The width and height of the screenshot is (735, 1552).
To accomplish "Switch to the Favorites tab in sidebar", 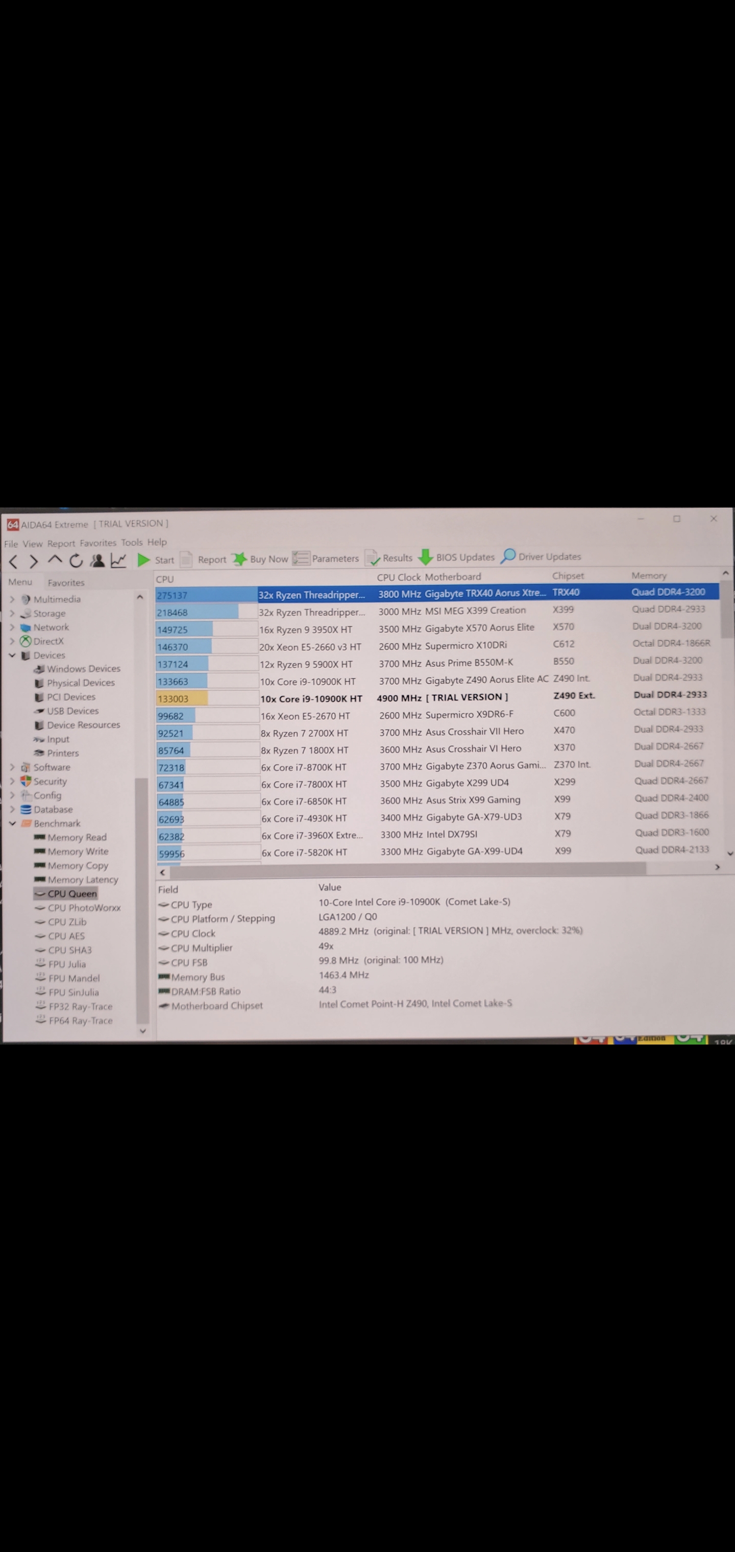I will tap(66, 583).
